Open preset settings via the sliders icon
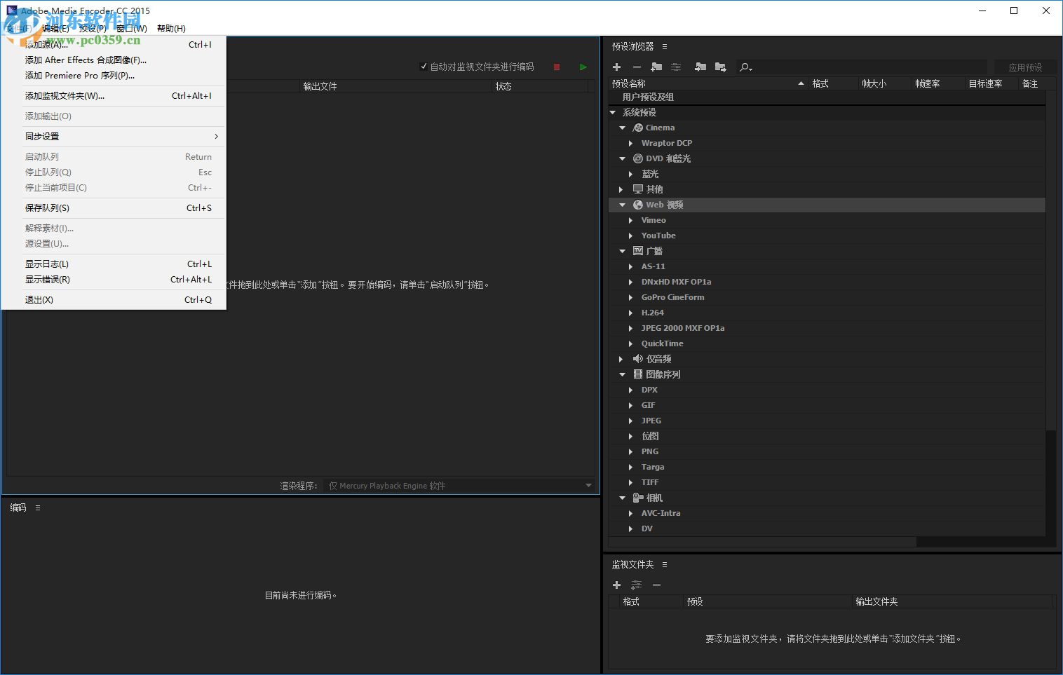This screenshot has height=675, width=1063. (675, 67)
